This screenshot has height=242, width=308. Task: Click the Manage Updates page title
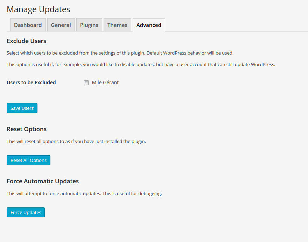38,9
